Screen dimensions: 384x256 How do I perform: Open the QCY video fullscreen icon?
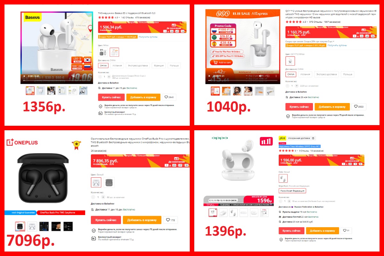269,76
